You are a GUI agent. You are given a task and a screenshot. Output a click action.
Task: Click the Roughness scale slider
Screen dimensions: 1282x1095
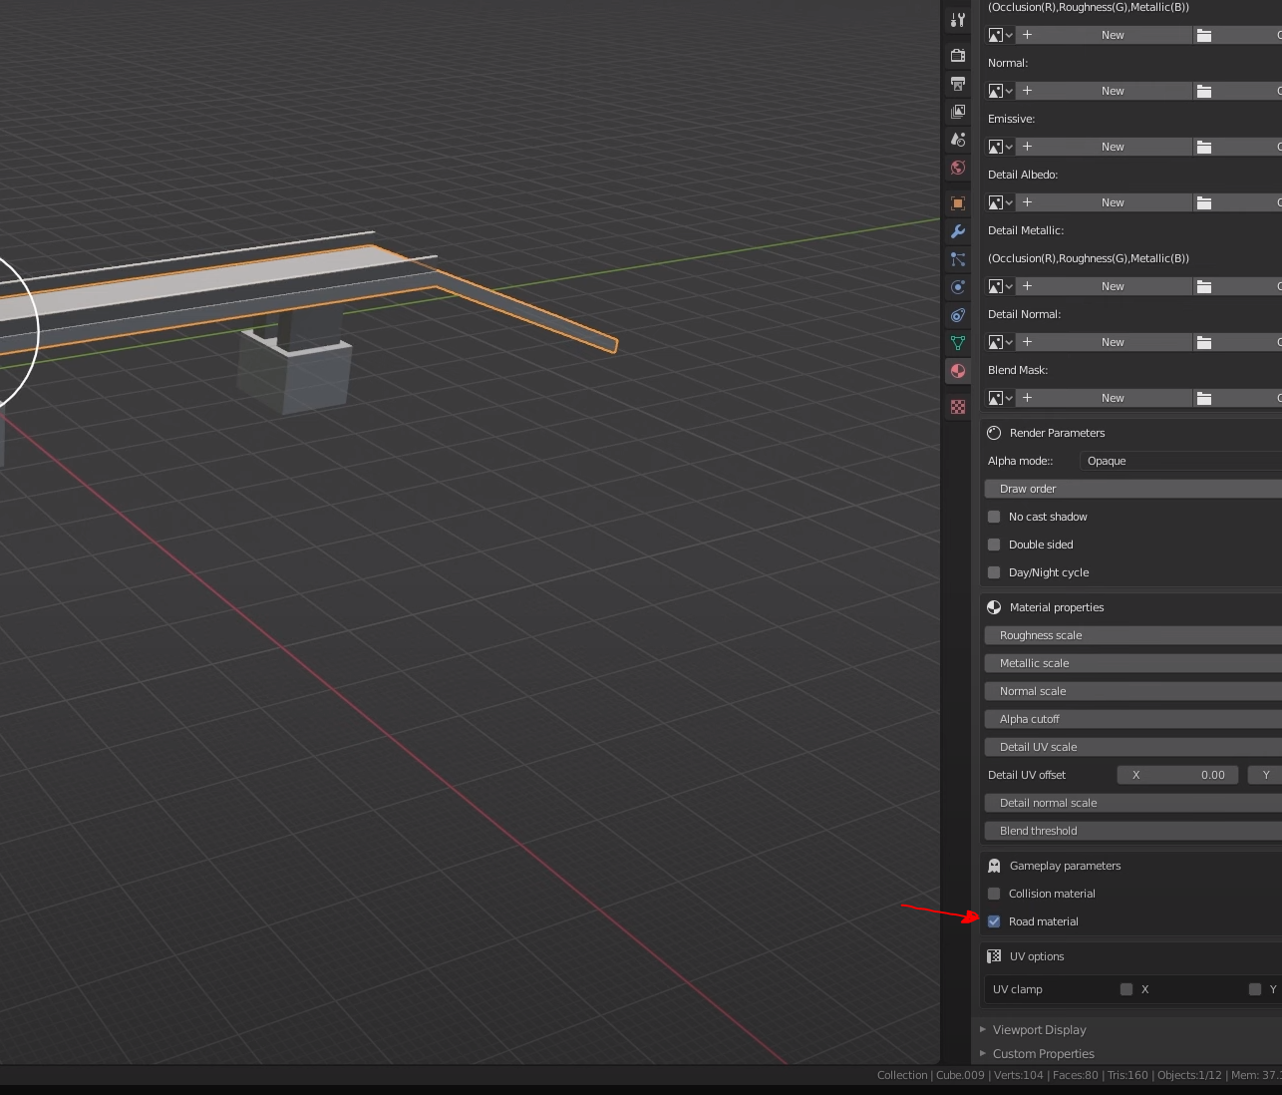[x=1132, y=635]
